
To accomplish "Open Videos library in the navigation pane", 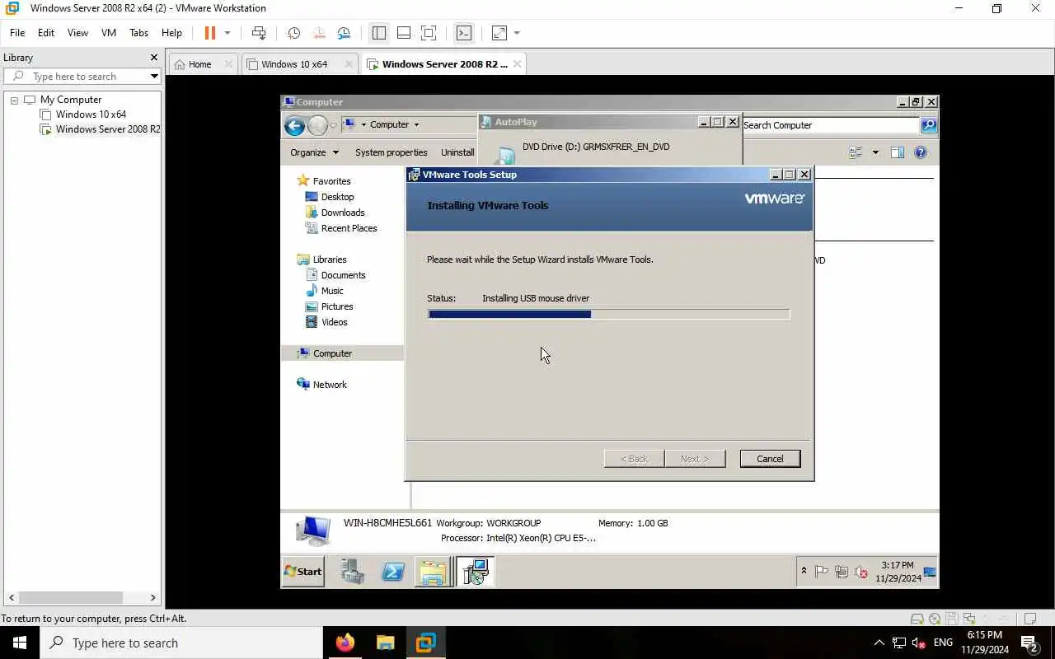I will pos(326,322).
